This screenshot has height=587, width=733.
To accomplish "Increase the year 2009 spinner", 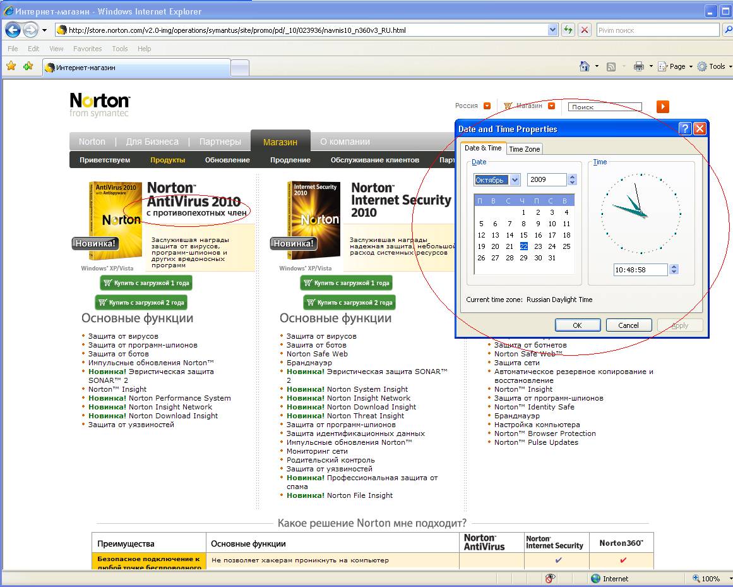I will pos(573,177).
